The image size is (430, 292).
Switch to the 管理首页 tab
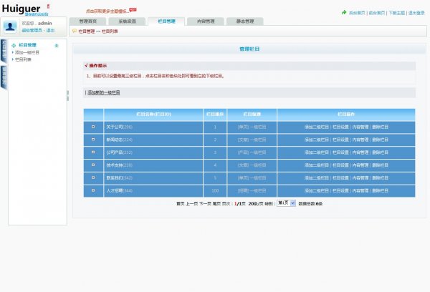87,21
